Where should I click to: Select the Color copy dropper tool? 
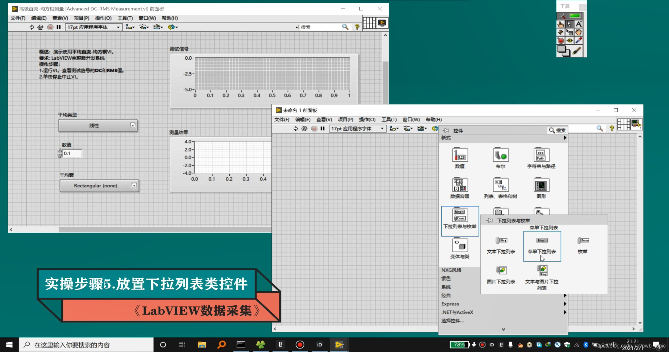[579, 40]
